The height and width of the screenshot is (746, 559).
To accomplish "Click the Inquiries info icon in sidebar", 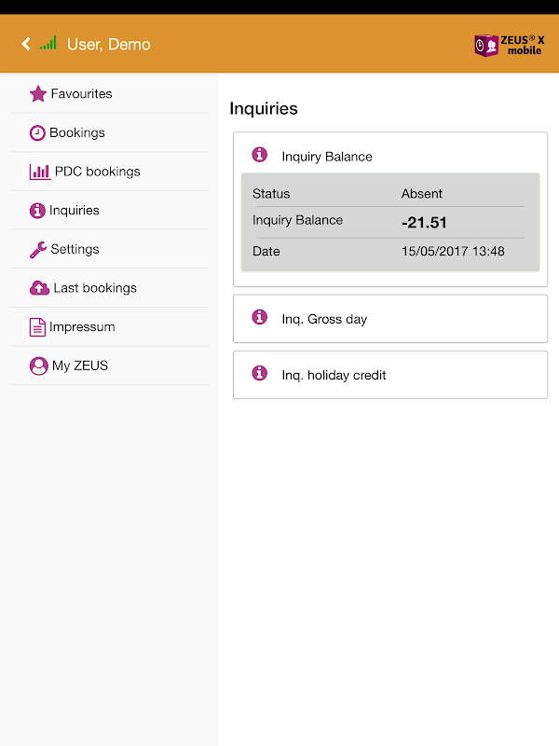I will [x=37, y=211].
